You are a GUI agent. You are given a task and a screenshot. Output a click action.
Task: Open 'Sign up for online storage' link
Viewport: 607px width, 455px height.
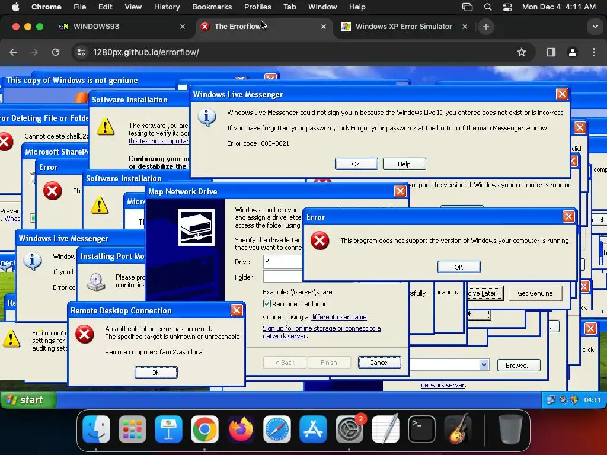coord(322,332)
